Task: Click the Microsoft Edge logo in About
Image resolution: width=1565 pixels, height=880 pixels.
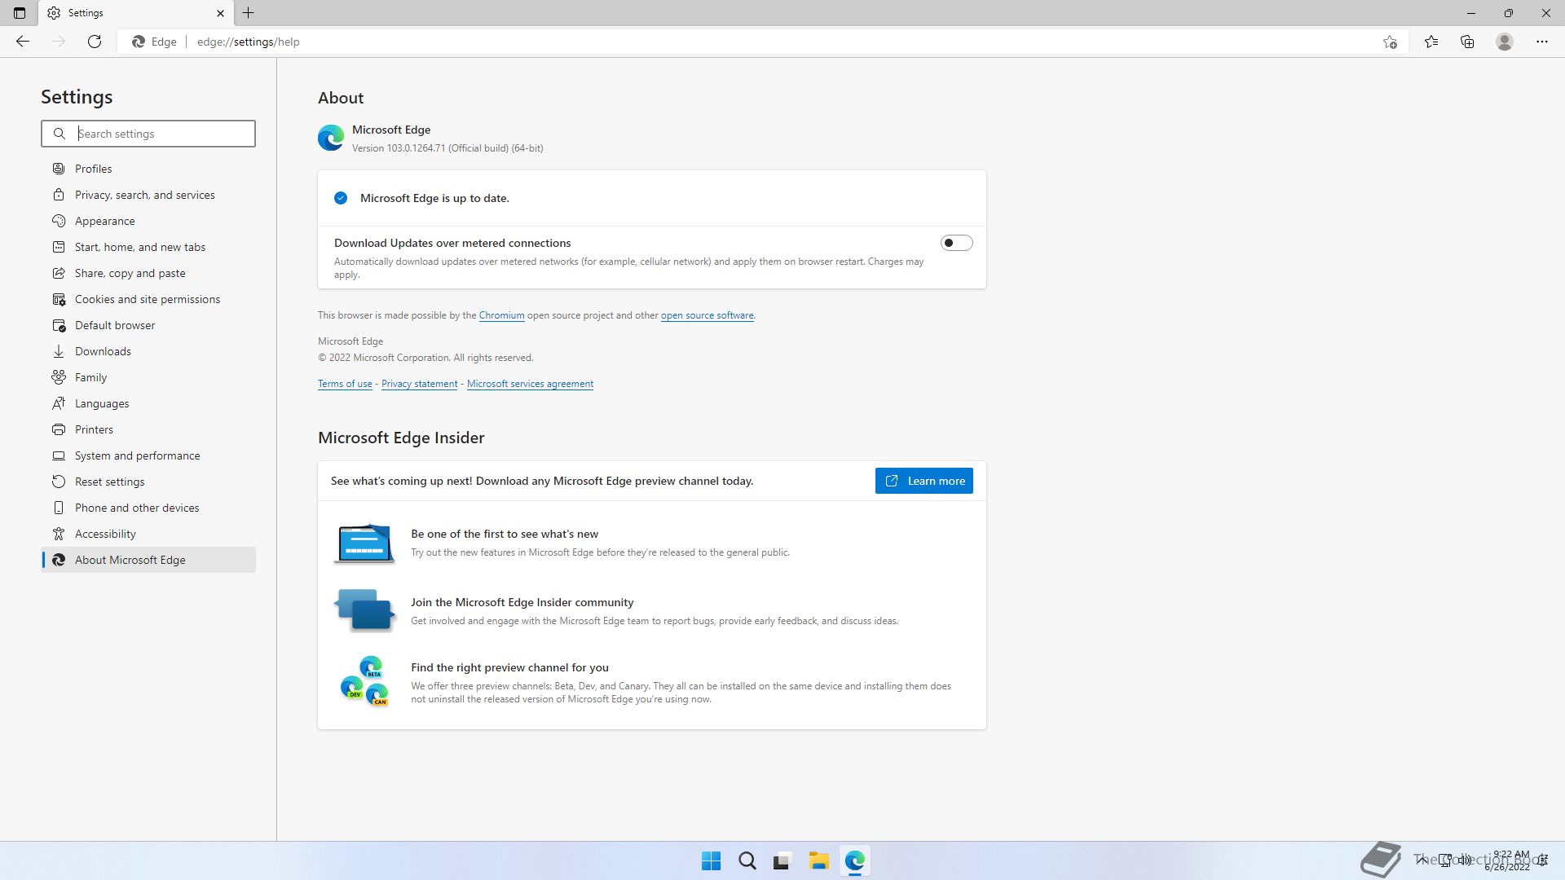Action: point(331,138)
